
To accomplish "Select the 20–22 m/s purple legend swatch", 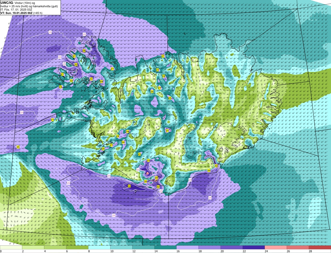I will [x=232, y=248].
